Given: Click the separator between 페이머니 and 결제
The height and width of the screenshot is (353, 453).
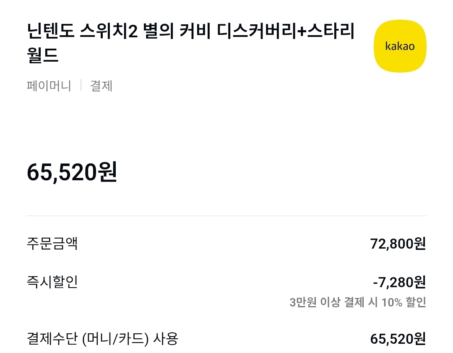Looking at the screenshot, I should click(81, 86).
